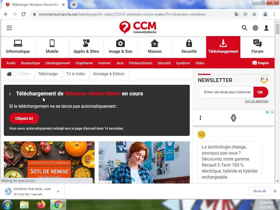Select Sécurité in red category bar

point(164,63)
